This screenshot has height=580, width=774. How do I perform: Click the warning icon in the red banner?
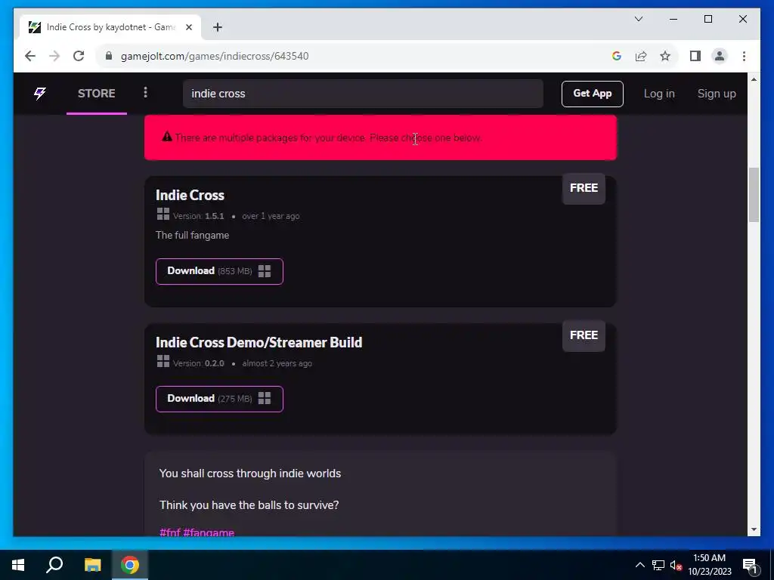167,137
